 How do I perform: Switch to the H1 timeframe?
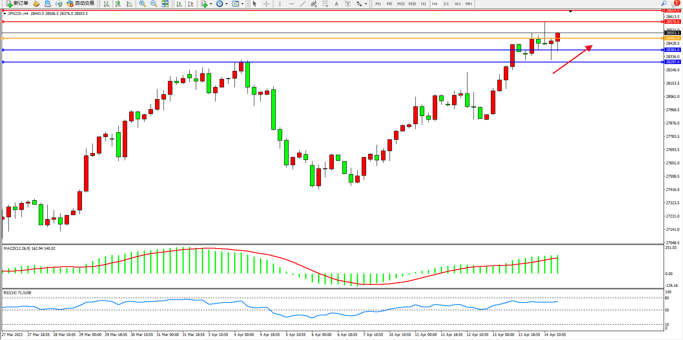pos(423,4)
